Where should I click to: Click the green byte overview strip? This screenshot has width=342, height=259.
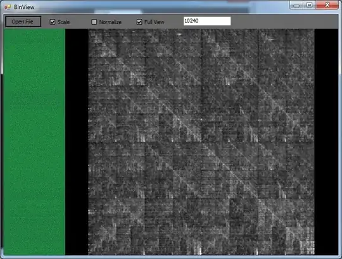(x=34, y=142)
